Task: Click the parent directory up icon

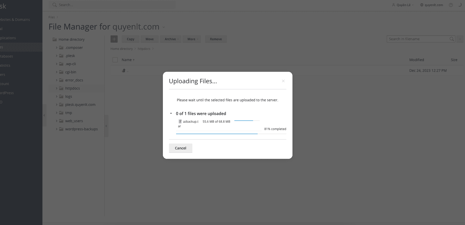Action: 124,71
